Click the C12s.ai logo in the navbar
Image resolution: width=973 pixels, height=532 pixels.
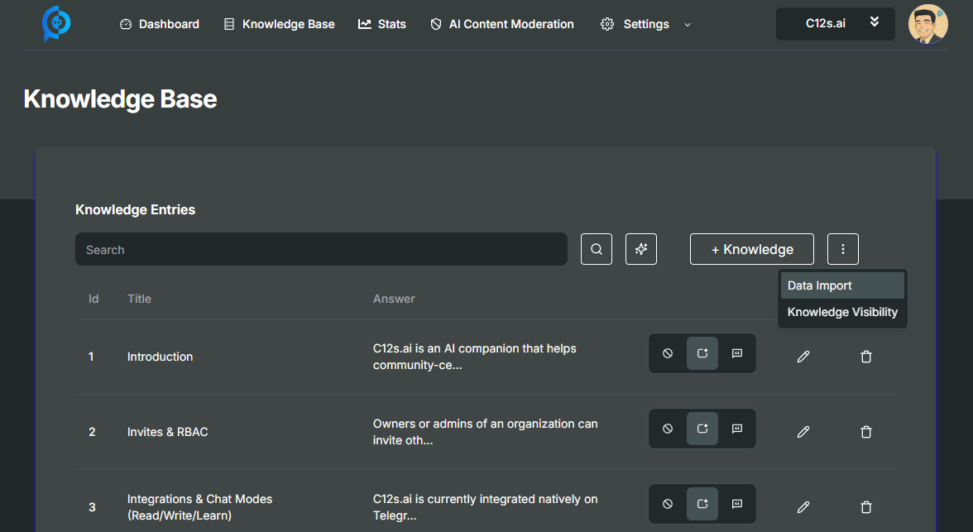56,23
